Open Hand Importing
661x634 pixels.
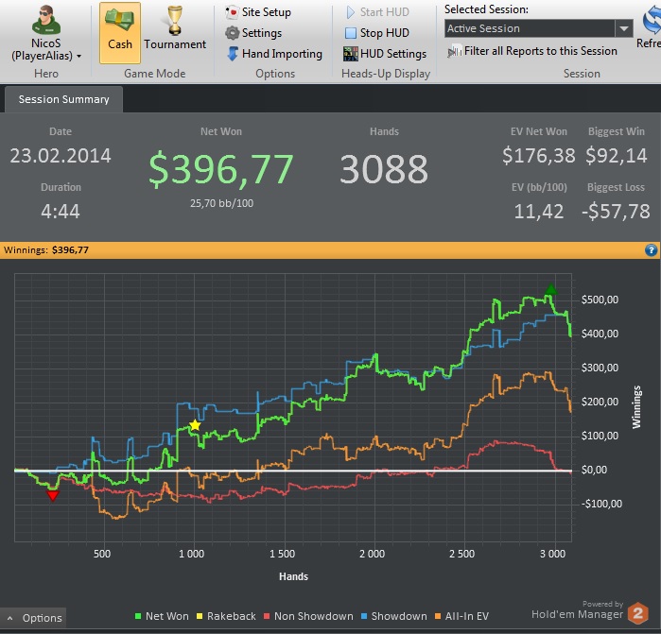pos(274,54)
